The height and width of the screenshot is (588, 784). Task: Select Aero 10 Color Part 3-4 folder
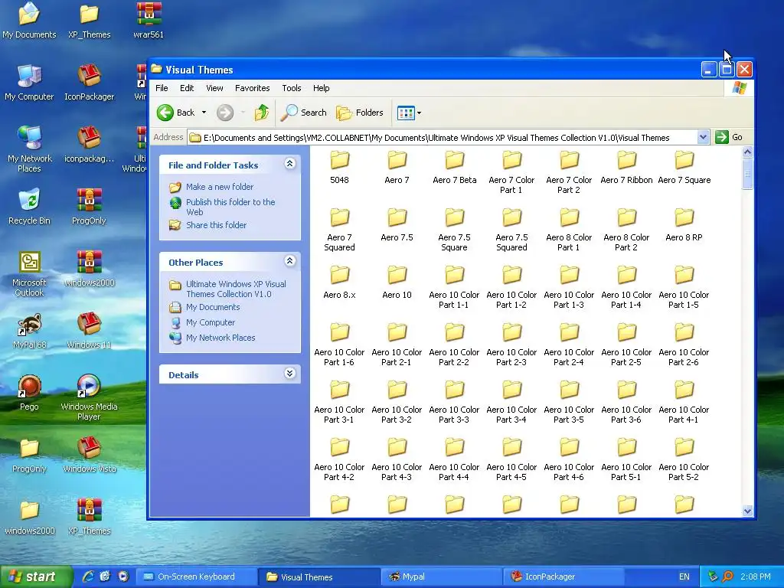pyautogui.click(x=511, y=403)
